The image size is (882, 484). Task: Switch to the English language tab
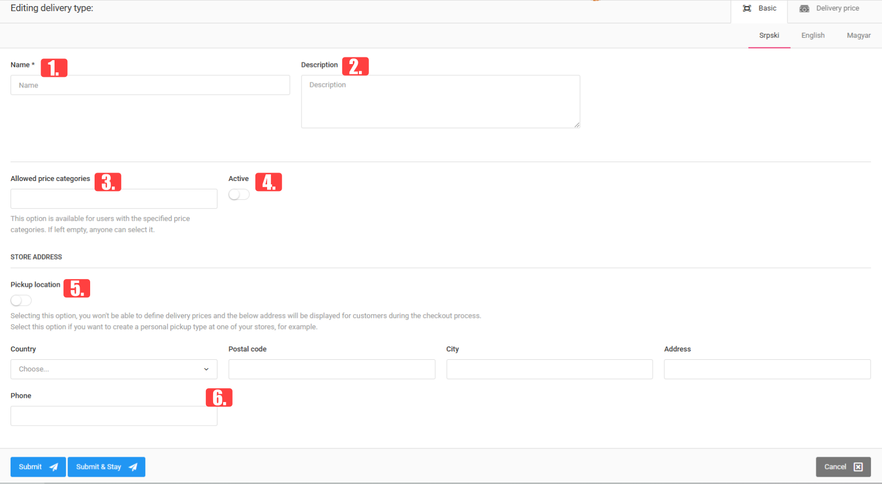point(812,36)
